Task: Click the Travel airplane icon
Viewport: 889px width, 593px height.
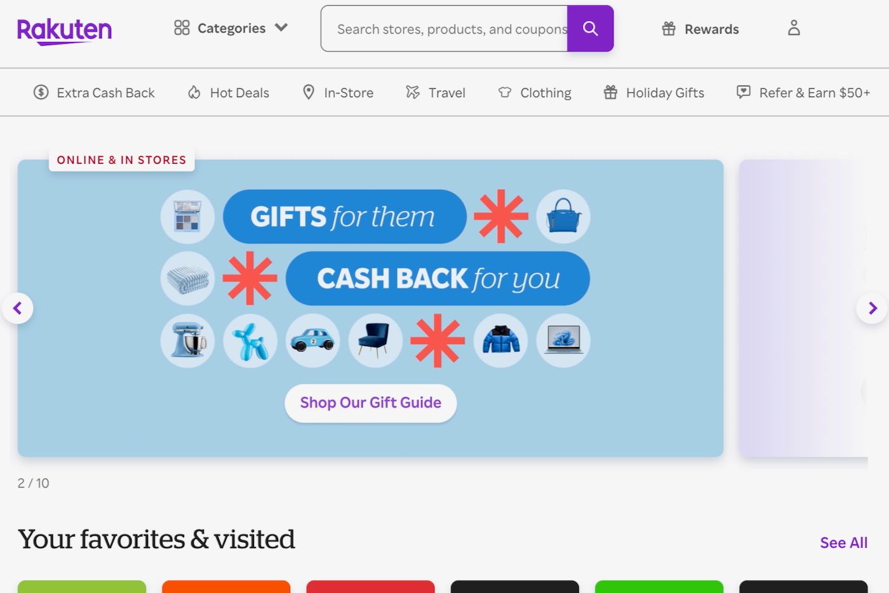Action: tap(413, 92)
